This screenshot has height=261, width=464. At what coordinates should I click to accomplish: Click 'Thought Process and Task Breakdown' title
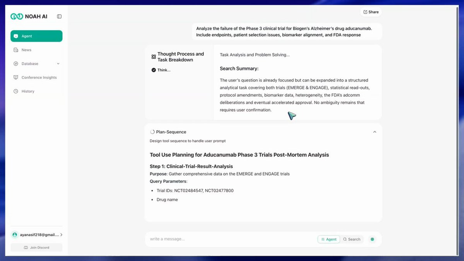pyautogui.click(x=181, y=57)
